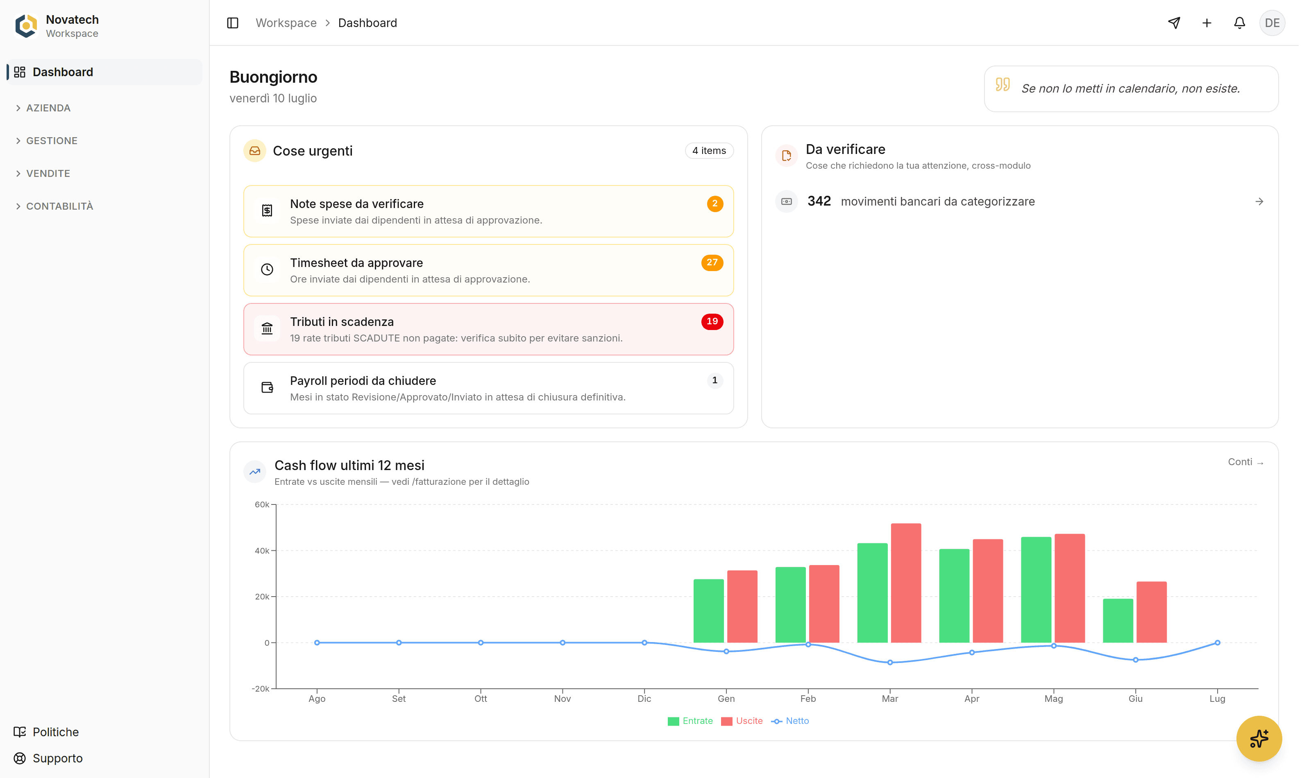Screen dimensions: 1311x778
Task: Click the wallet icon for Payroll periodi
Action: click(x=268, y=387)
